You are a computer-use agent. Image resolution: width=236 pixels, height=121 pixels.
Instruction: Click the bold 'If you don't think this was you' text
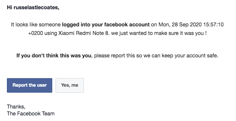point(54,56)
